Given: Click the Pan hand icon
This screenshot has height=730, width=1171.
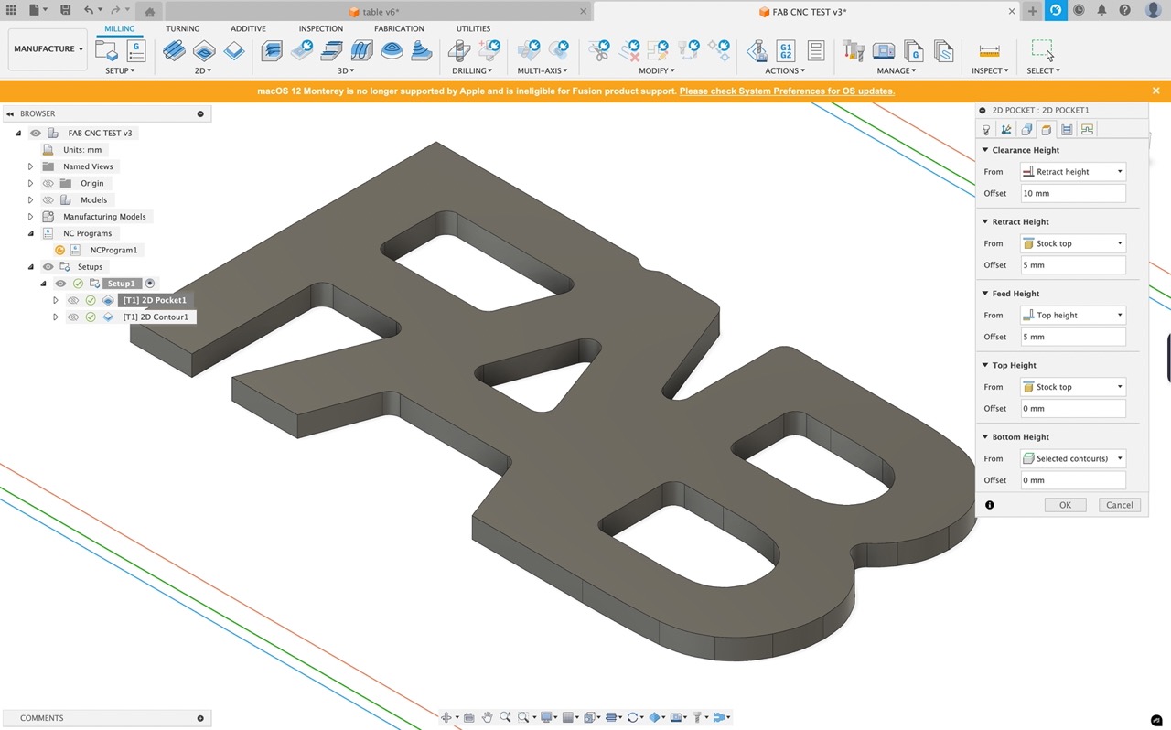Looking at the screenshot, I should (x=488, y=717).
